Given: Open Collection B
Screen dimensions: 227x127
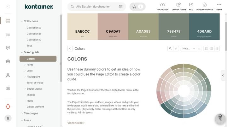Looking at the screenshot, I should click(34, 34).
